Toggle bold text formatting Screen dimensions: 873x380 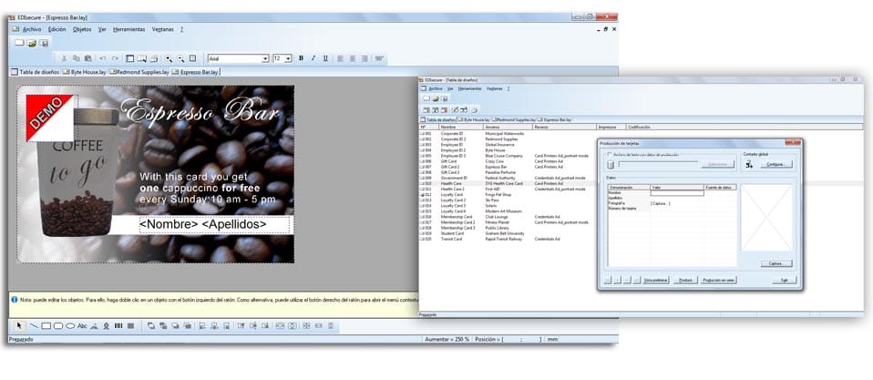point(301,58)
